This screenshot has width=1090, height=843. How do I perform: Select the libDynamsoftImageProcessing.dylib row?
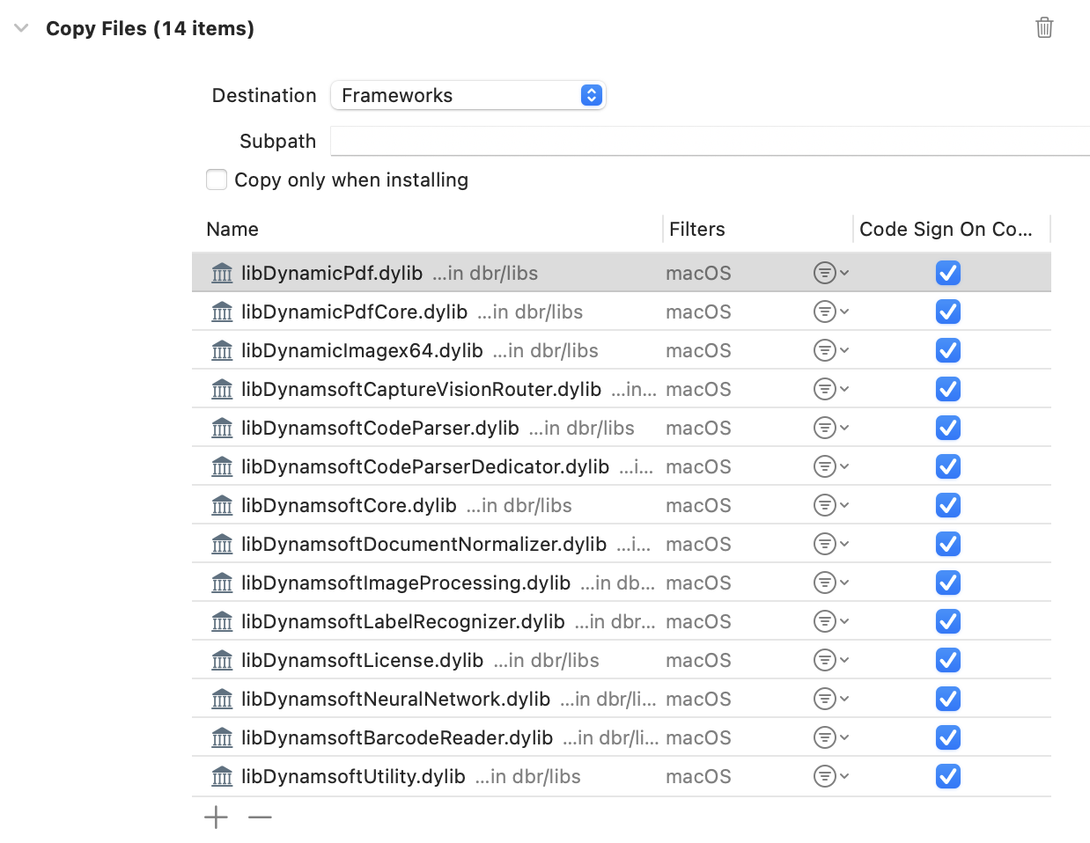pyautogui.click(x=406, y=583)
